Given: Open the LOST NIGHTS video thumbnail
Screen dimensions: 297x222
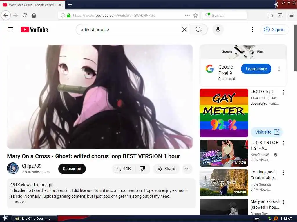Looking at the screenshot, I should [x=224, y=153].
